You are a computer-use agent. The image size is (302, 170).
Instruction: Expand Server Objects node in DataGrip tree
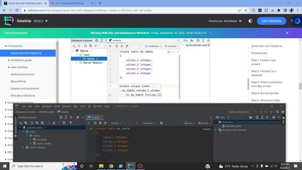(23, 147)
